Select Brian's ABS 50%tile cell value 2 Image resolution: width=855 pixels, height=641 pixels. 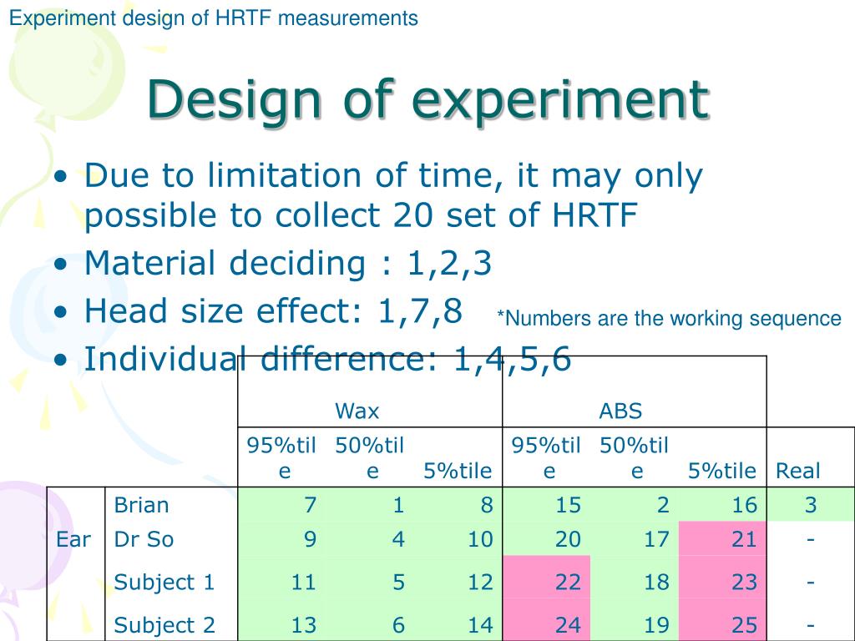pyautogui.click(x=635, y=505)
